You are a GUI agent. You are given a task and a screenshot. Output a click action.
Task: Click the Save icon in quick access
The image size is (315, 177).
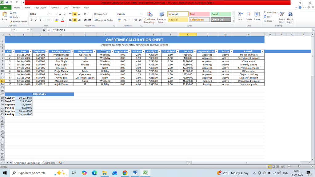pyautogui.click(x=7, y=2)
